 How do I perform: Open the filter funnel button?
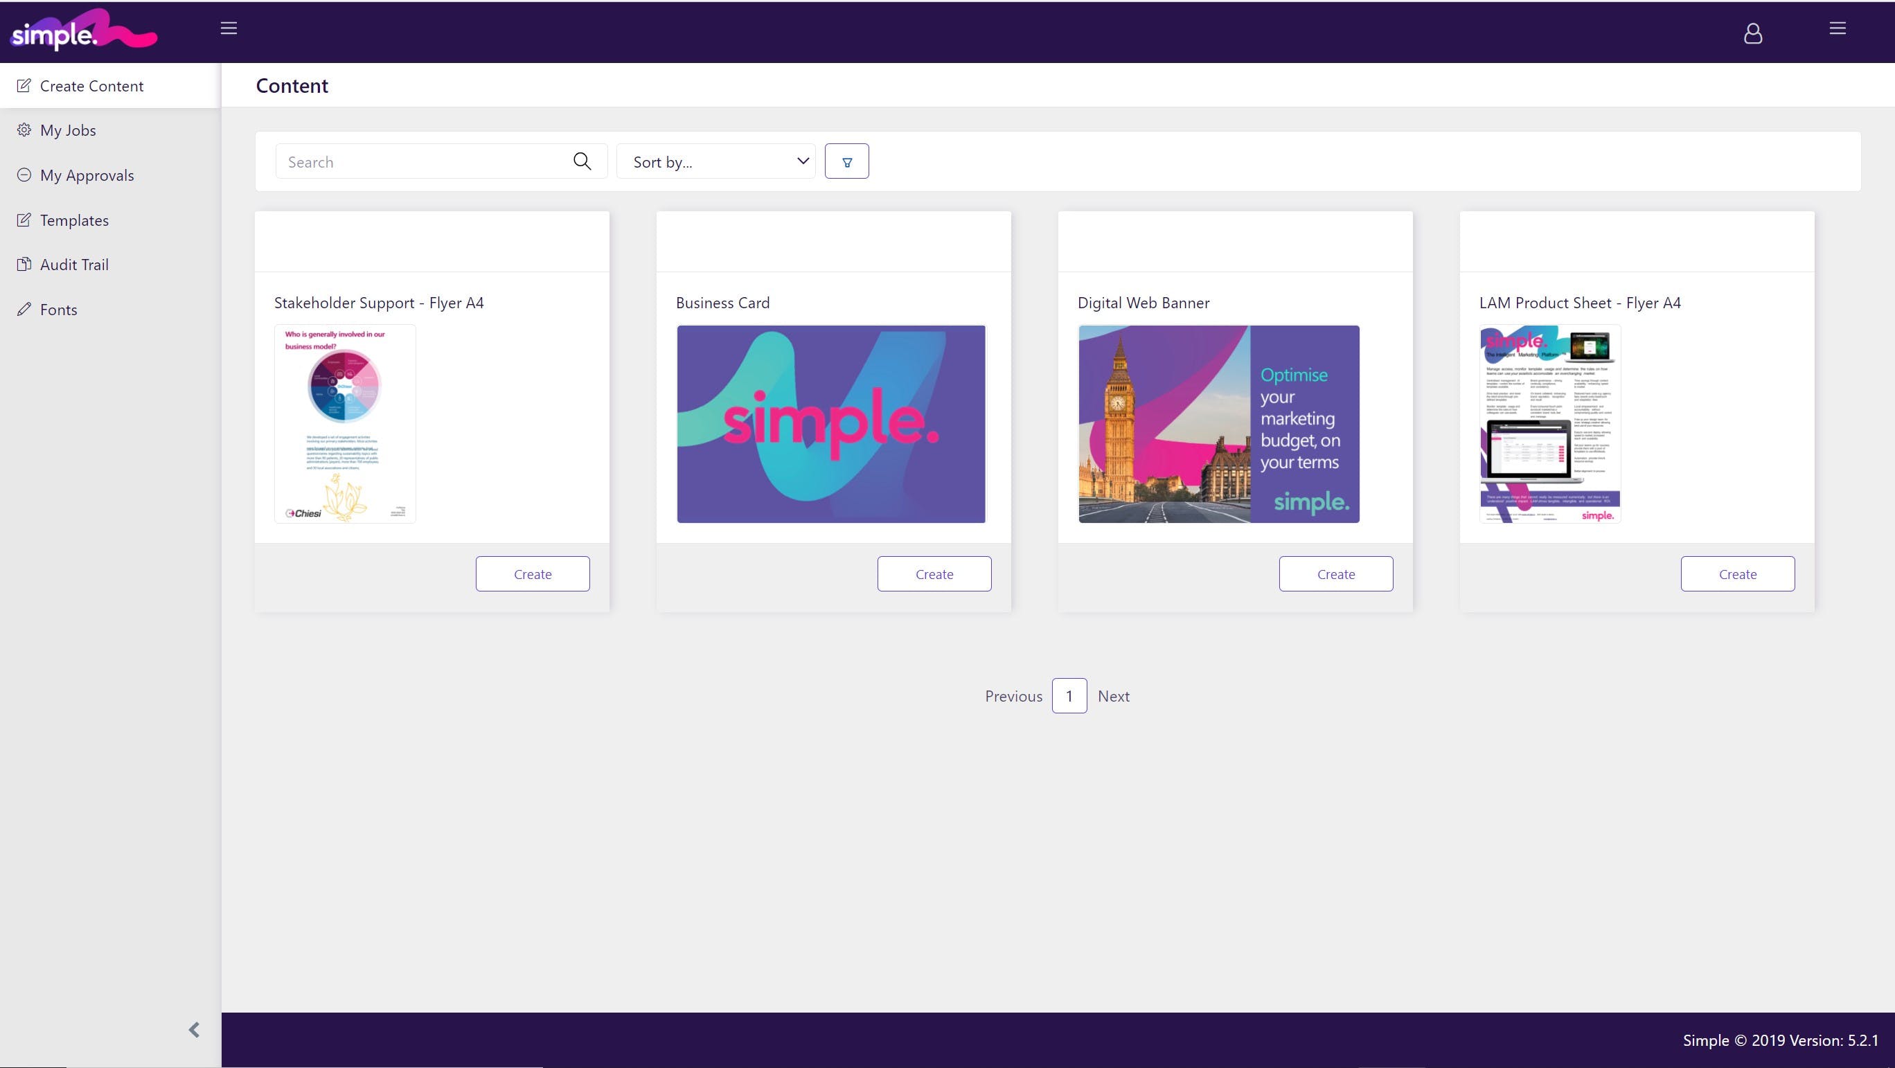[x=846, y=162]
